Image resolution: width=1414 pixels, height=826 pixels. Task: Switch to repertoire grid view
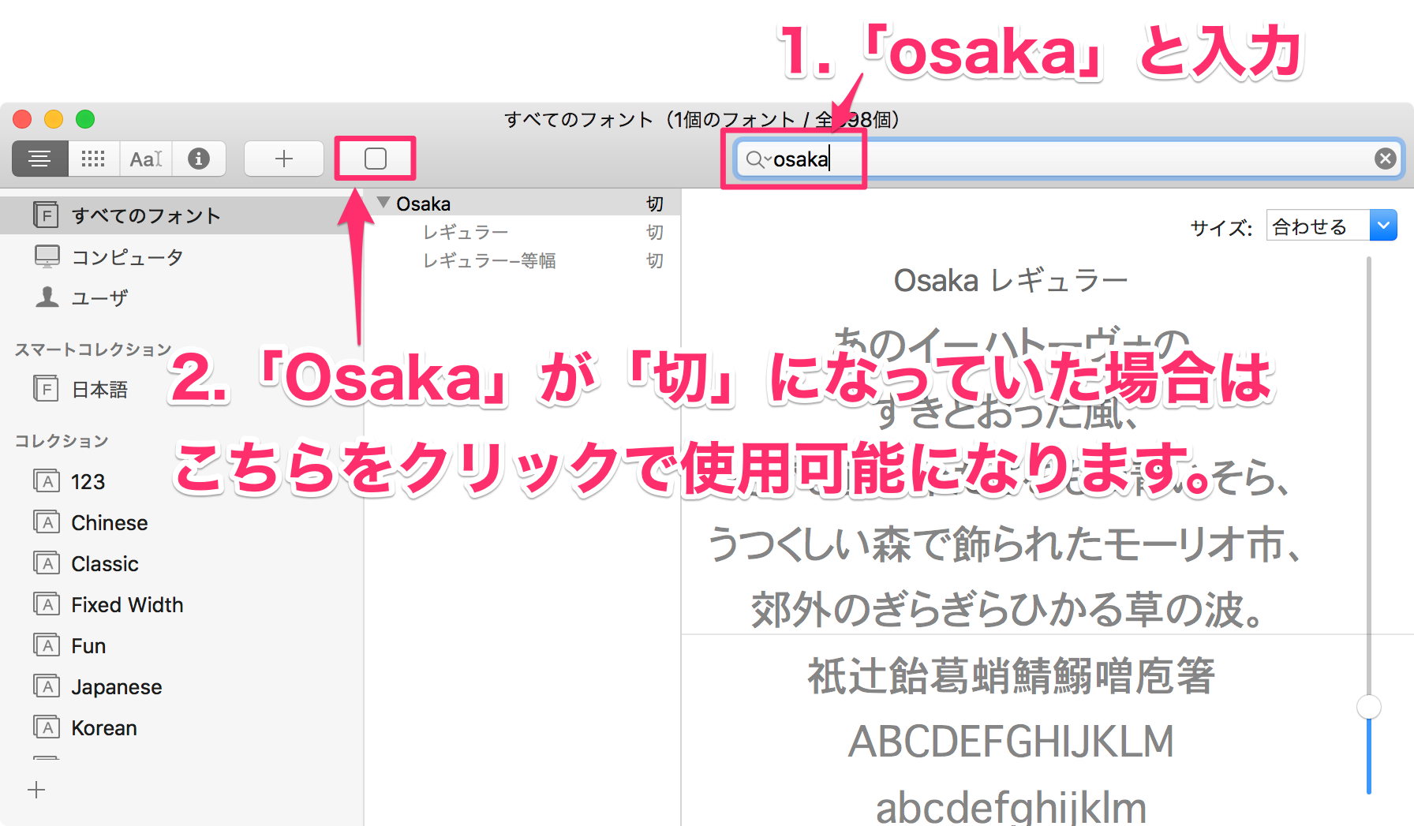click(x=93, y=159)
